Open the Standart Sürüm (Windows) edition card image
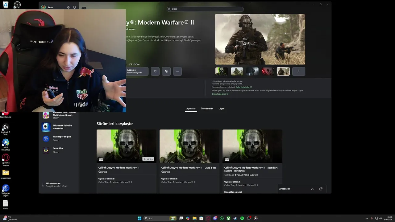This screenshot has height=222, width=395. (252, 146)
